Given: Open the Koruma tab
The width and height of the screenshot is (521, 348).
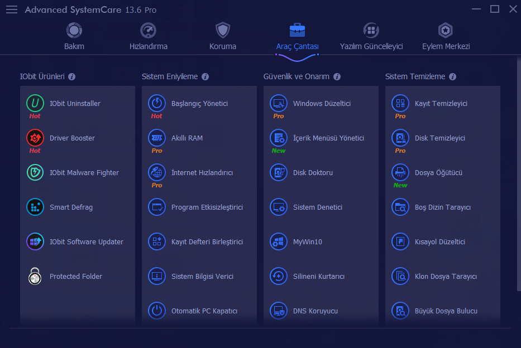Looking at the screenshot, I should click(x=223, y=36).
